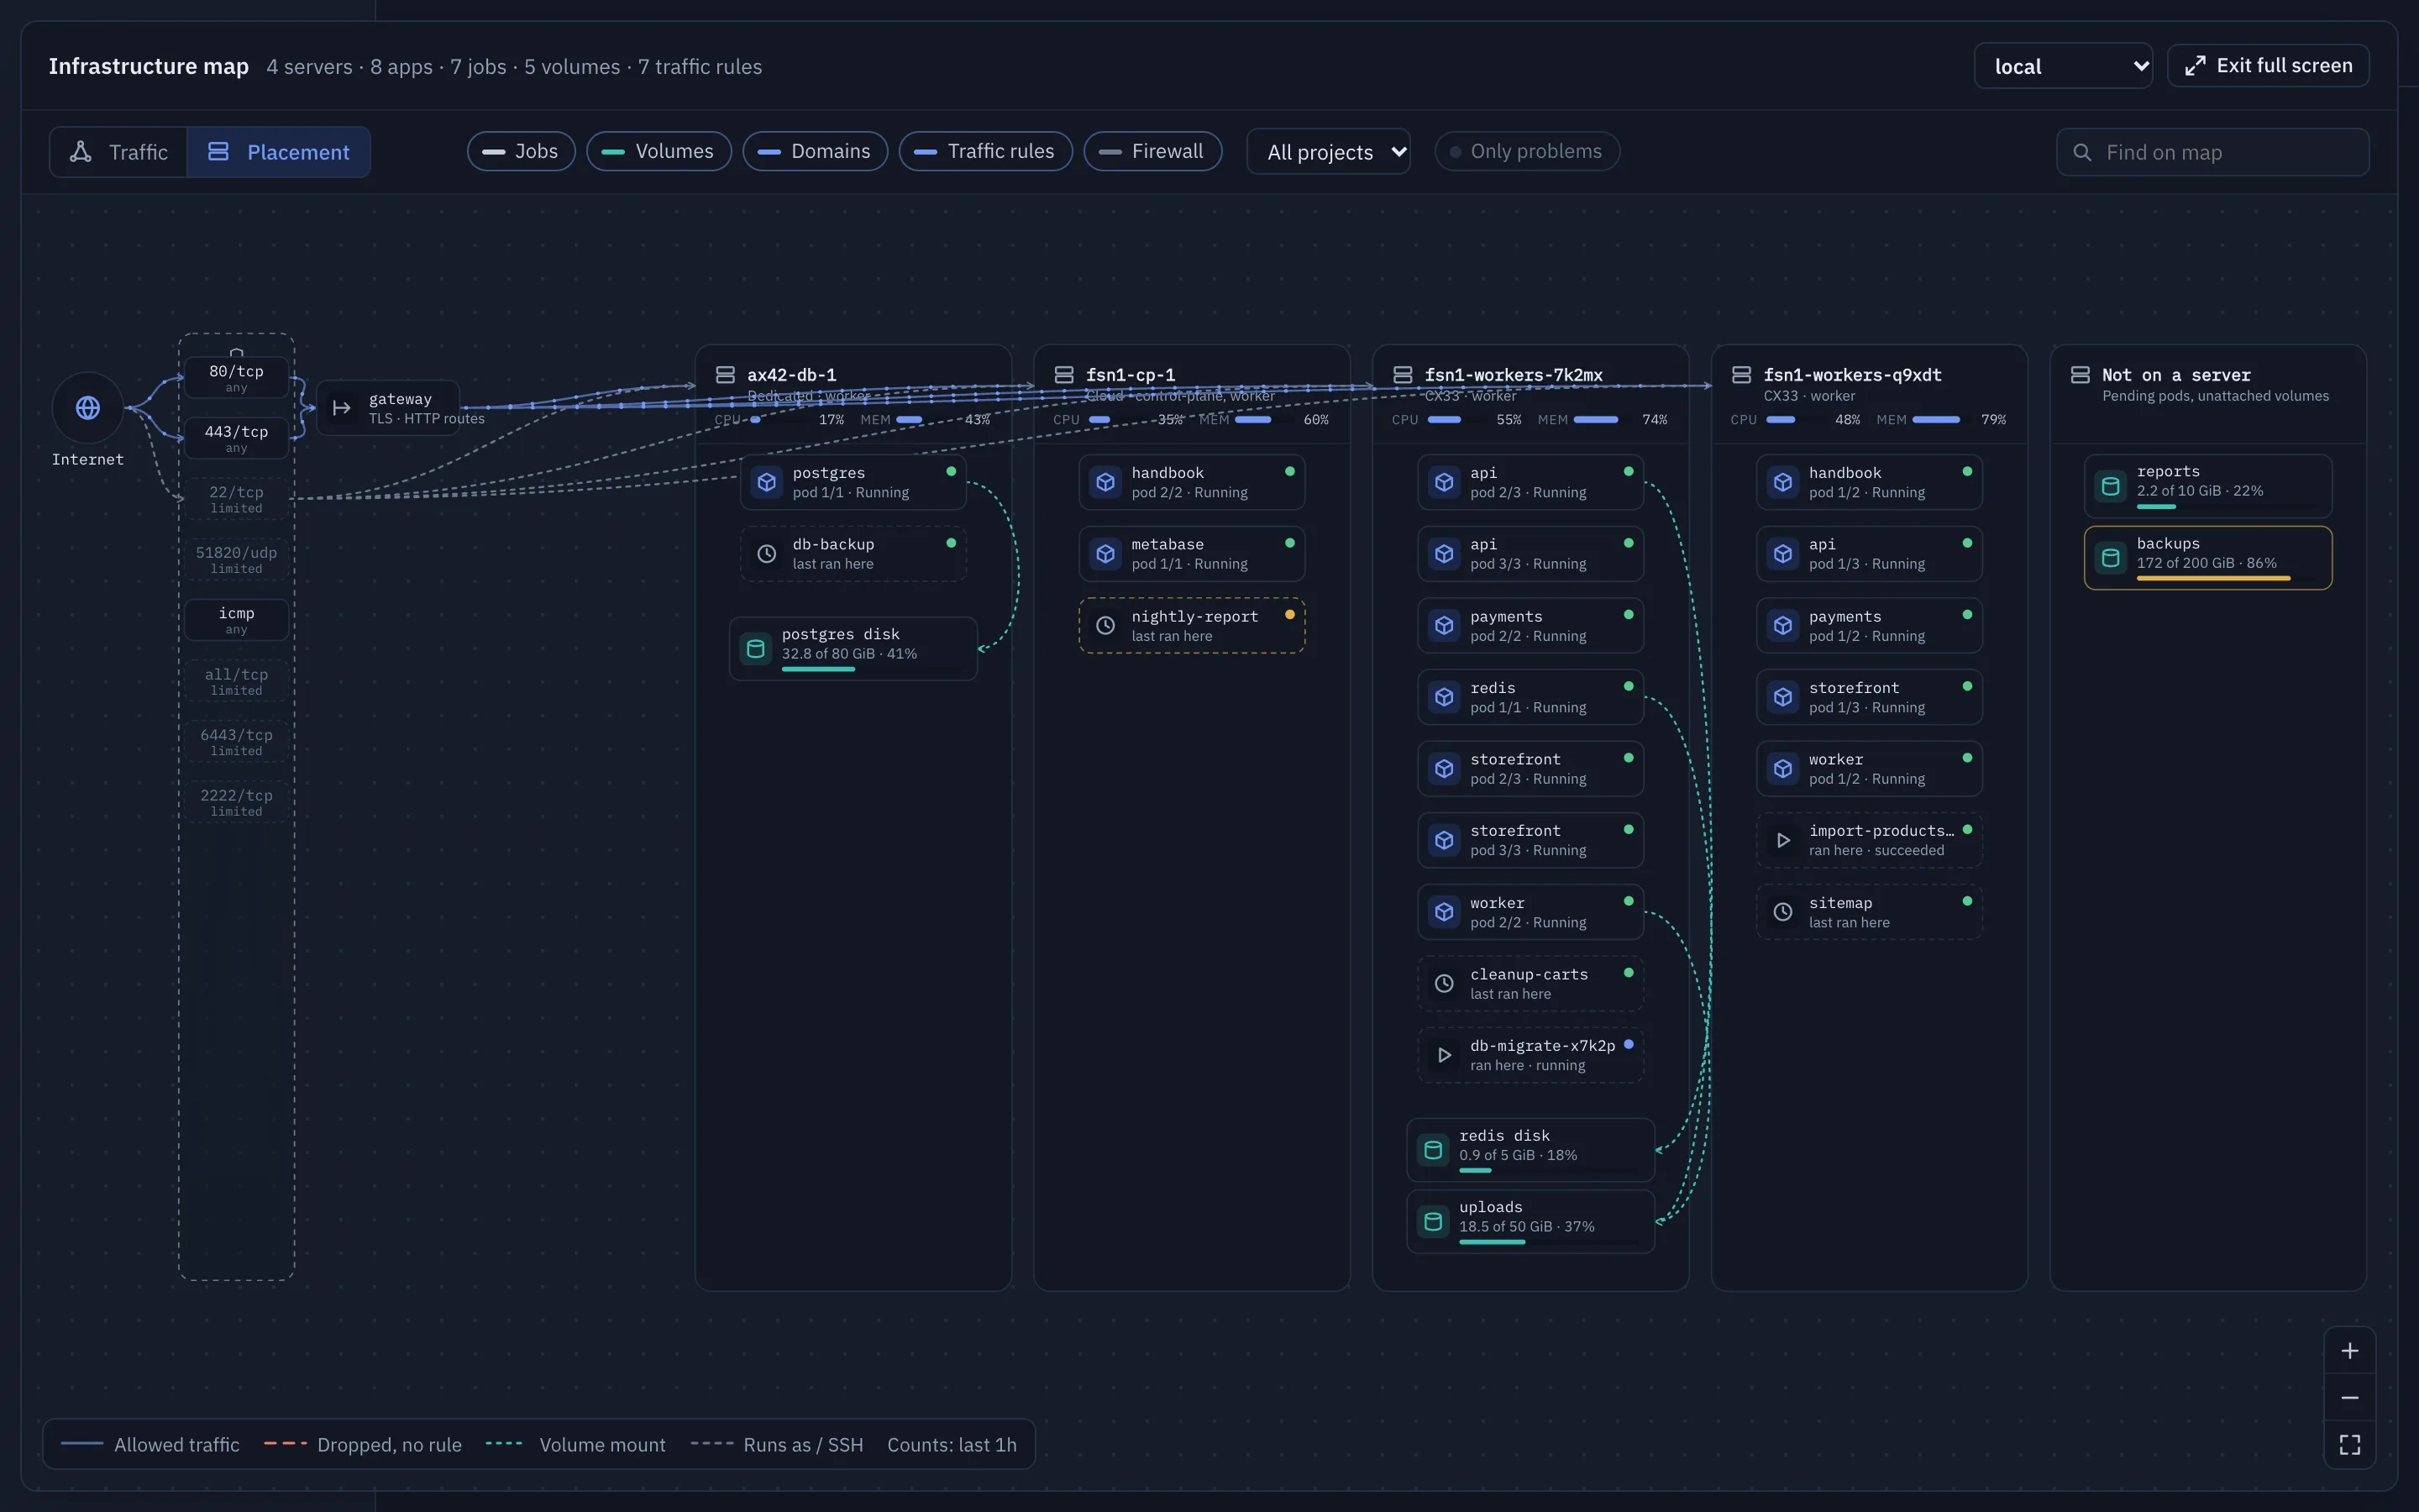2419x1512 pixels.
Task: Click the gateway route arrow icon
Action: (342, 408)
